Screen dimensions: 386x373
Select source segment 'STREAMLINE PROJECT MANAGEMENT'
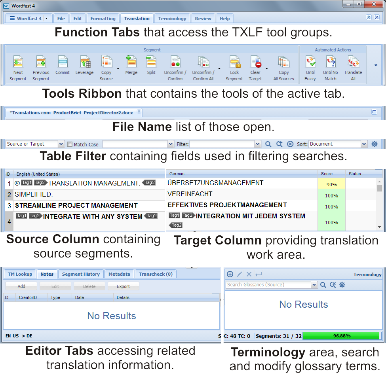pos(89,206)
